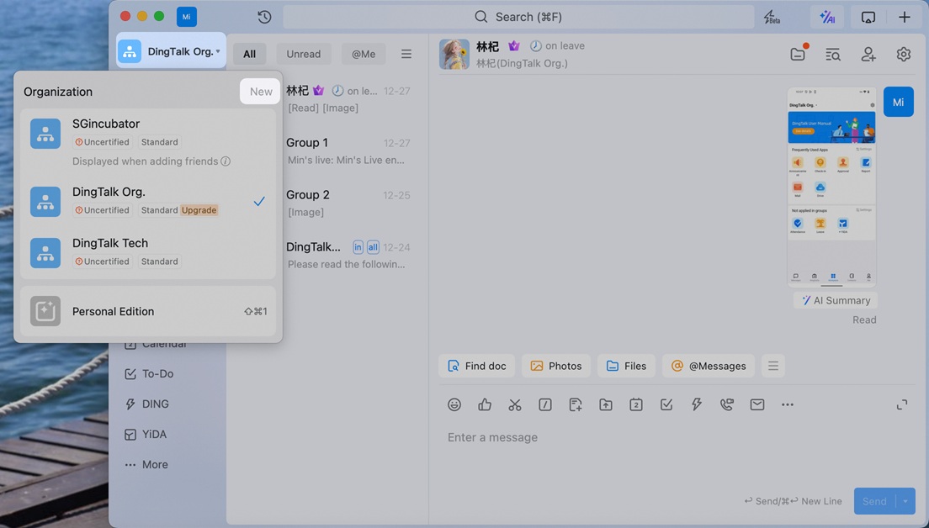Image resolution: width=929 pixels, height=528 pixels.
Task: Click the quick actions list icon after @Messages
Action: point(773,366)
